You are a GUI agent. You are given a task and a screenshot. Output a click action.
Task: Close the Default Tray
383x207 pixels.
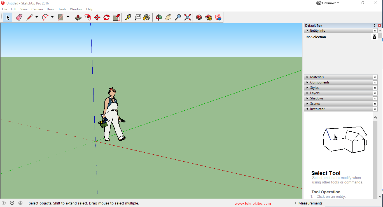click(x=380, y=25)
